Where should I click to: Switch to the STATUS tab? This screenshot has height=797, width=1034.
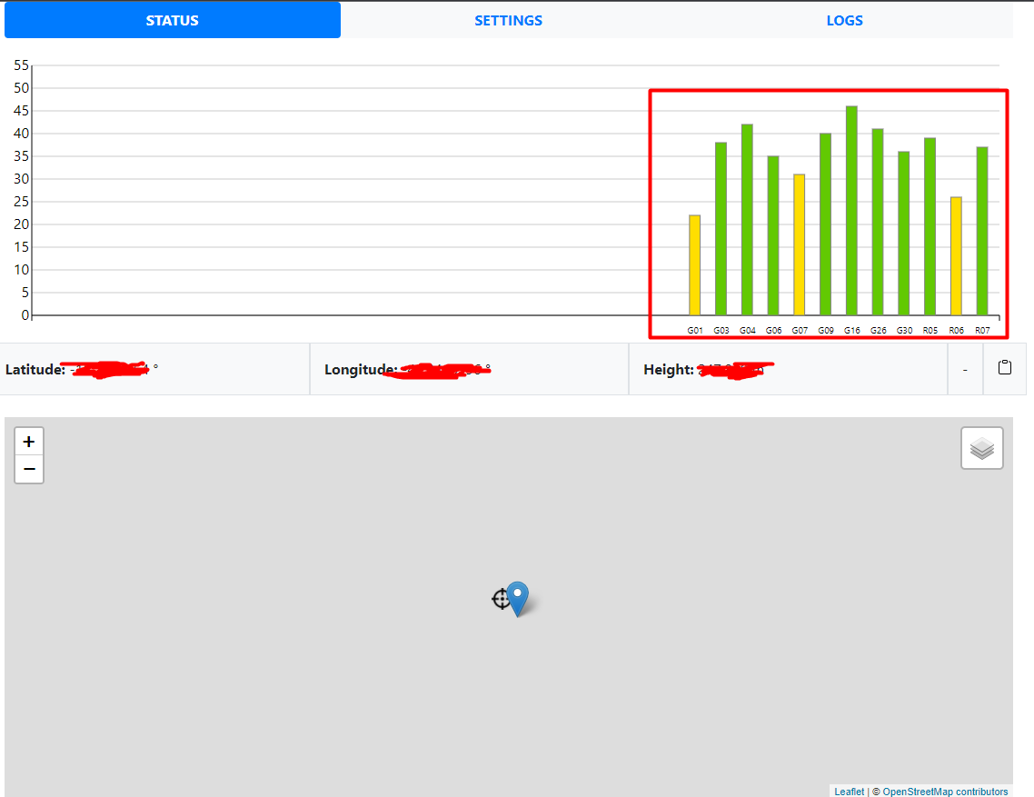172,21
